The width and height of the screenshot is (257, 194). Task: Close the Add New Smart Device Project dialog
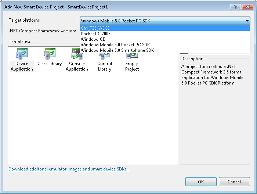coord(247,7)
